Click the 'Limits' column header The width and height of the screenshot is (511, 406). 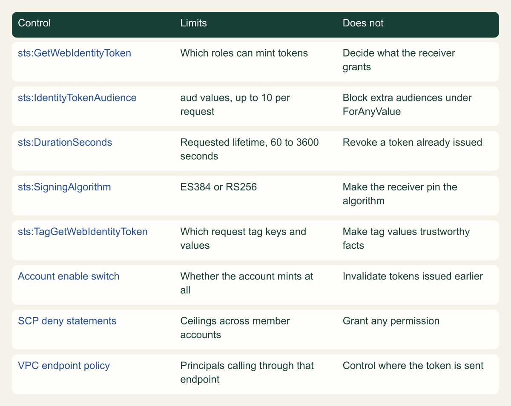point(194,23)
